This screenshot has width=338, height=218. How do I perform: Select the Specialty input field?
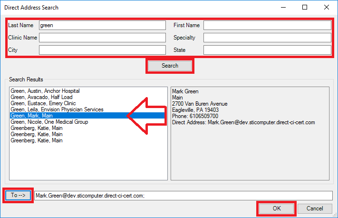coord(267,38)
